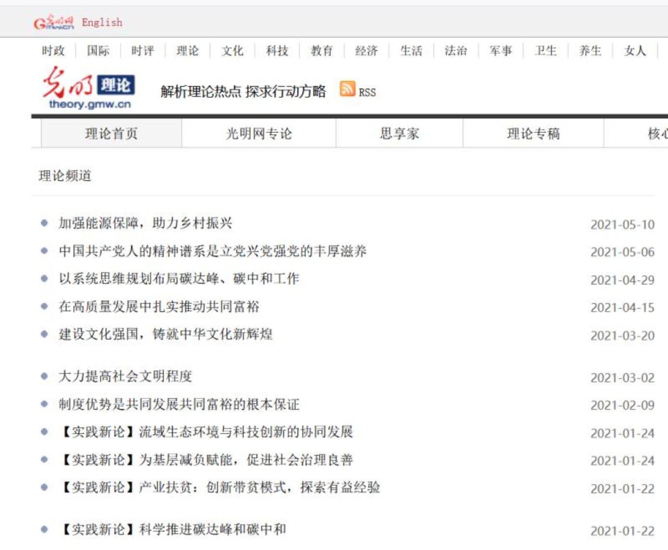The height and width of the screenshot is (550, 668).
Task: Switch to the English version link
Action: tap(102, 22)
